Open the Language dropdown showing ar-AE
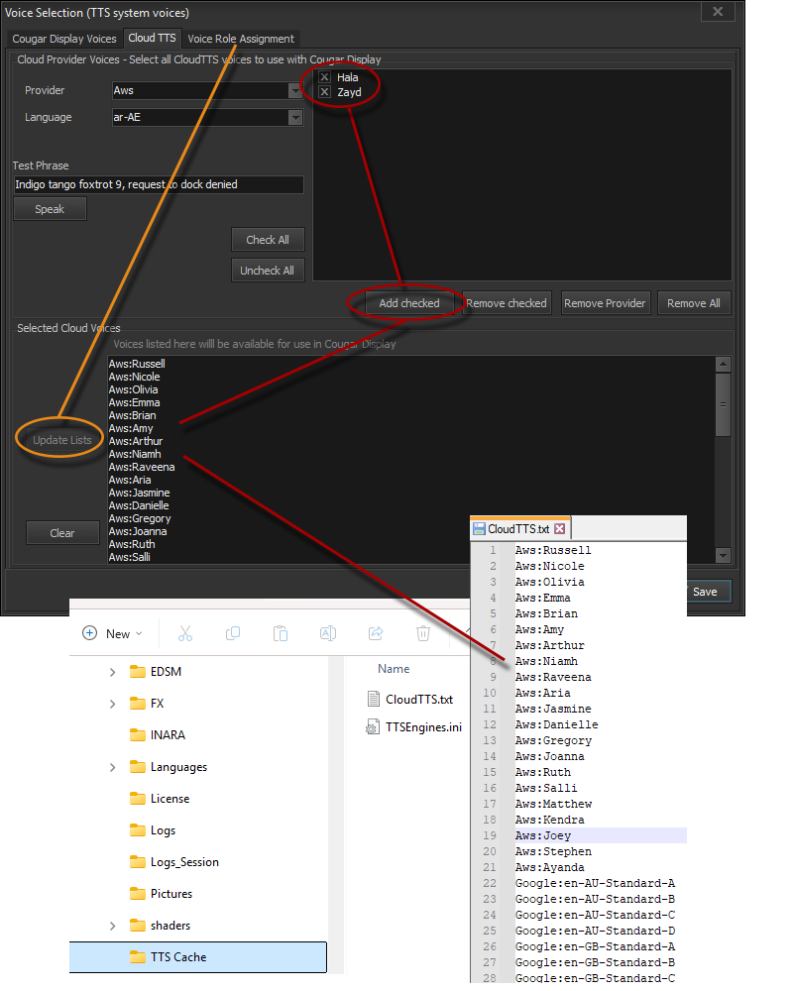Viewport: 793px width, 991px height. [x=295, y=117]
